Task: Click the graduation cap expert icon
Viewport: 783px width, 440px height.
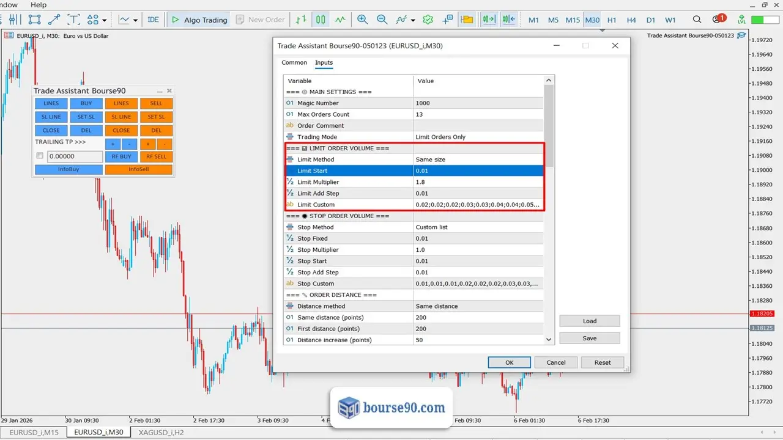Action: click(742, 35)
